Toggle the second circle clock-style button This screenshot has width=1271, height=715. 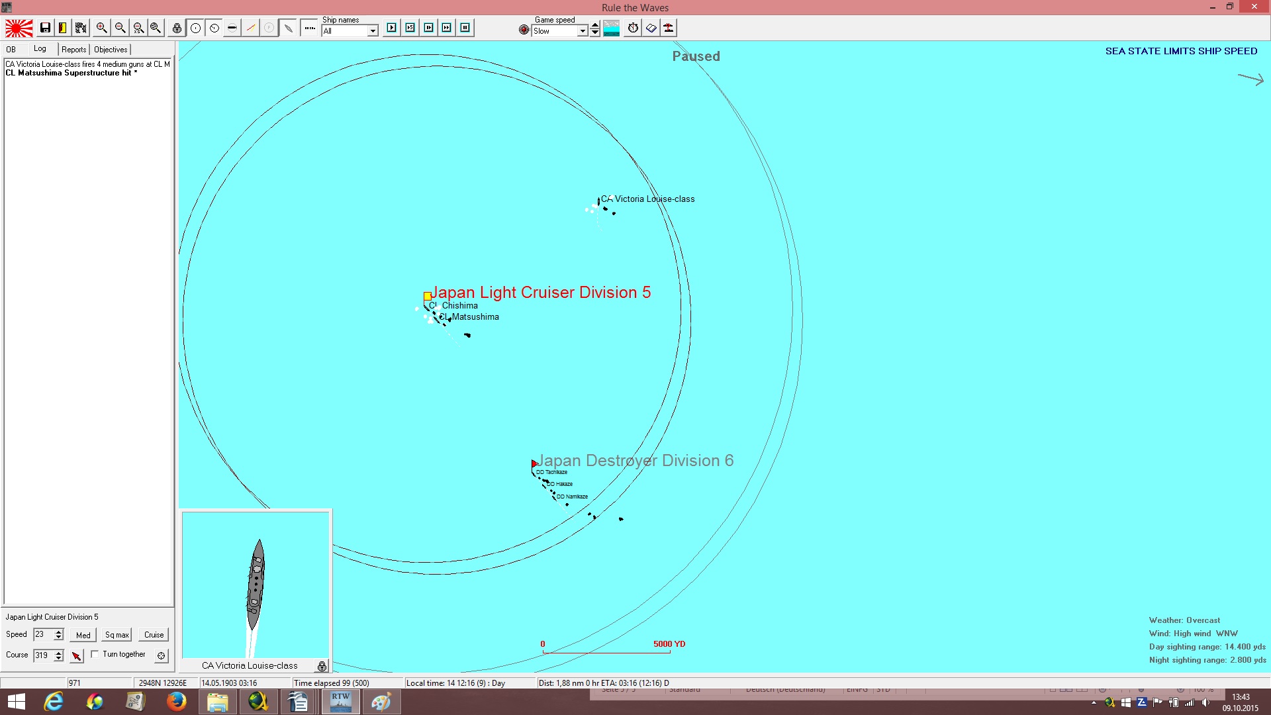click(214, 28)
